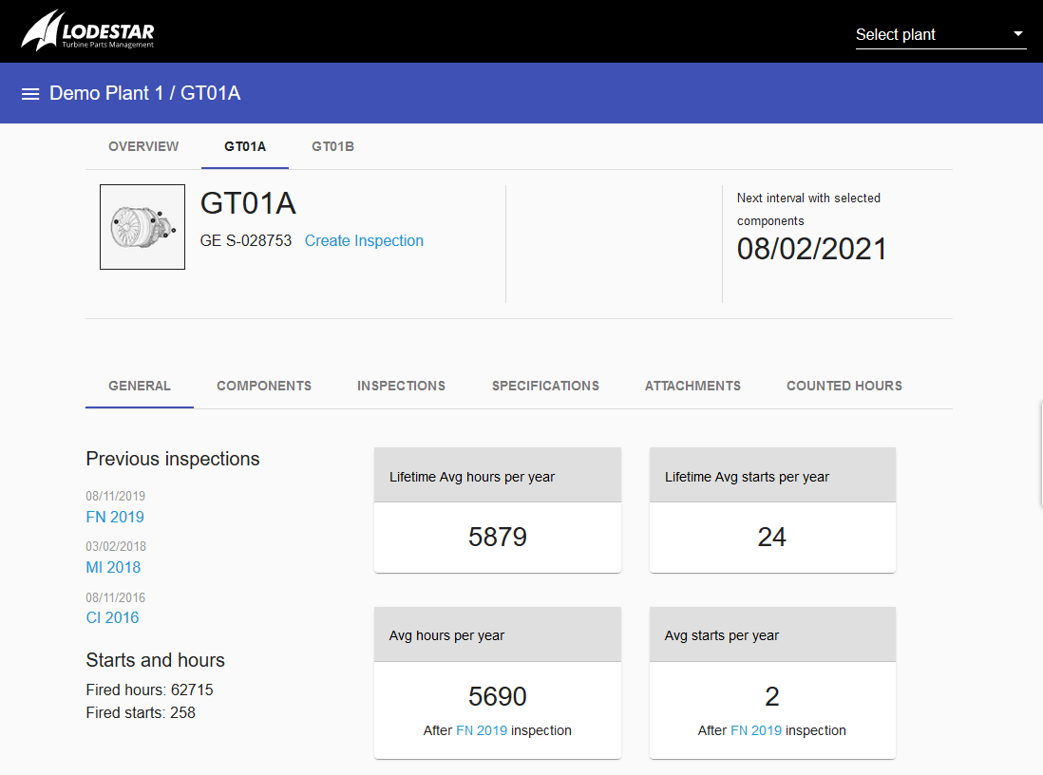This screenshot has width=1043, height=775.
Task: Go to the Specifications tab
Action: pos(545,387)
